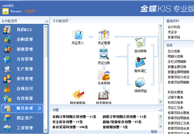Open the 核算项目汇总表 report

(178, 123)
